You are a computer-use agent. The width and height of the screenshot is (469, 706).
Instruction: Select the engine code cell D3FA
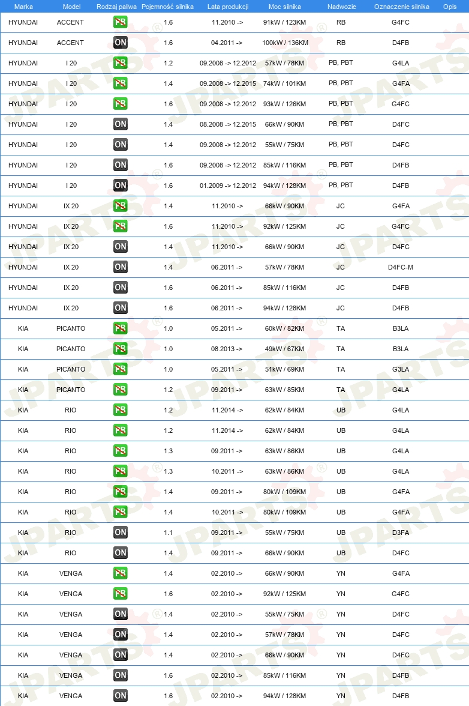(401, 532)
